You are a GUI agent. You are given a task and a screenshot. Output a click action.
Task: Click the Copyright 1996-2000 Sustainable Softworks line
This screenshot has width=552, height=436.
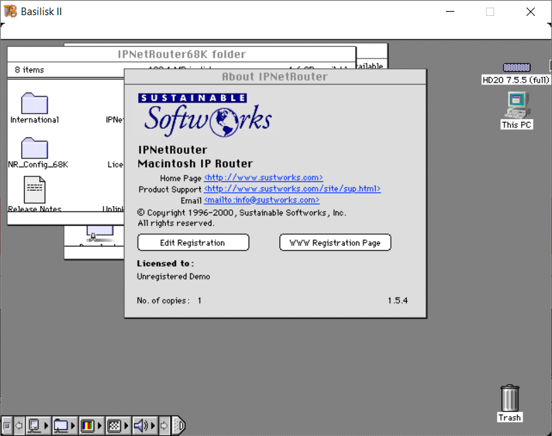click(242, 213)
